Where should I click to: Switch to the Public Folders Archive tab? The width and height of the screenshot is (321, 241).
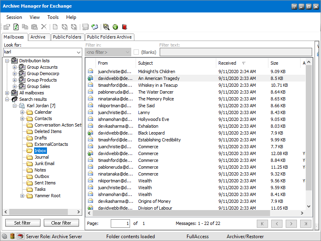109,37
